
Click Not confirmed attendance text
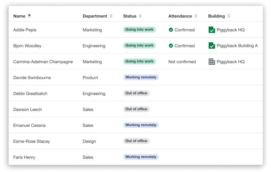click(x=182, y=62)
